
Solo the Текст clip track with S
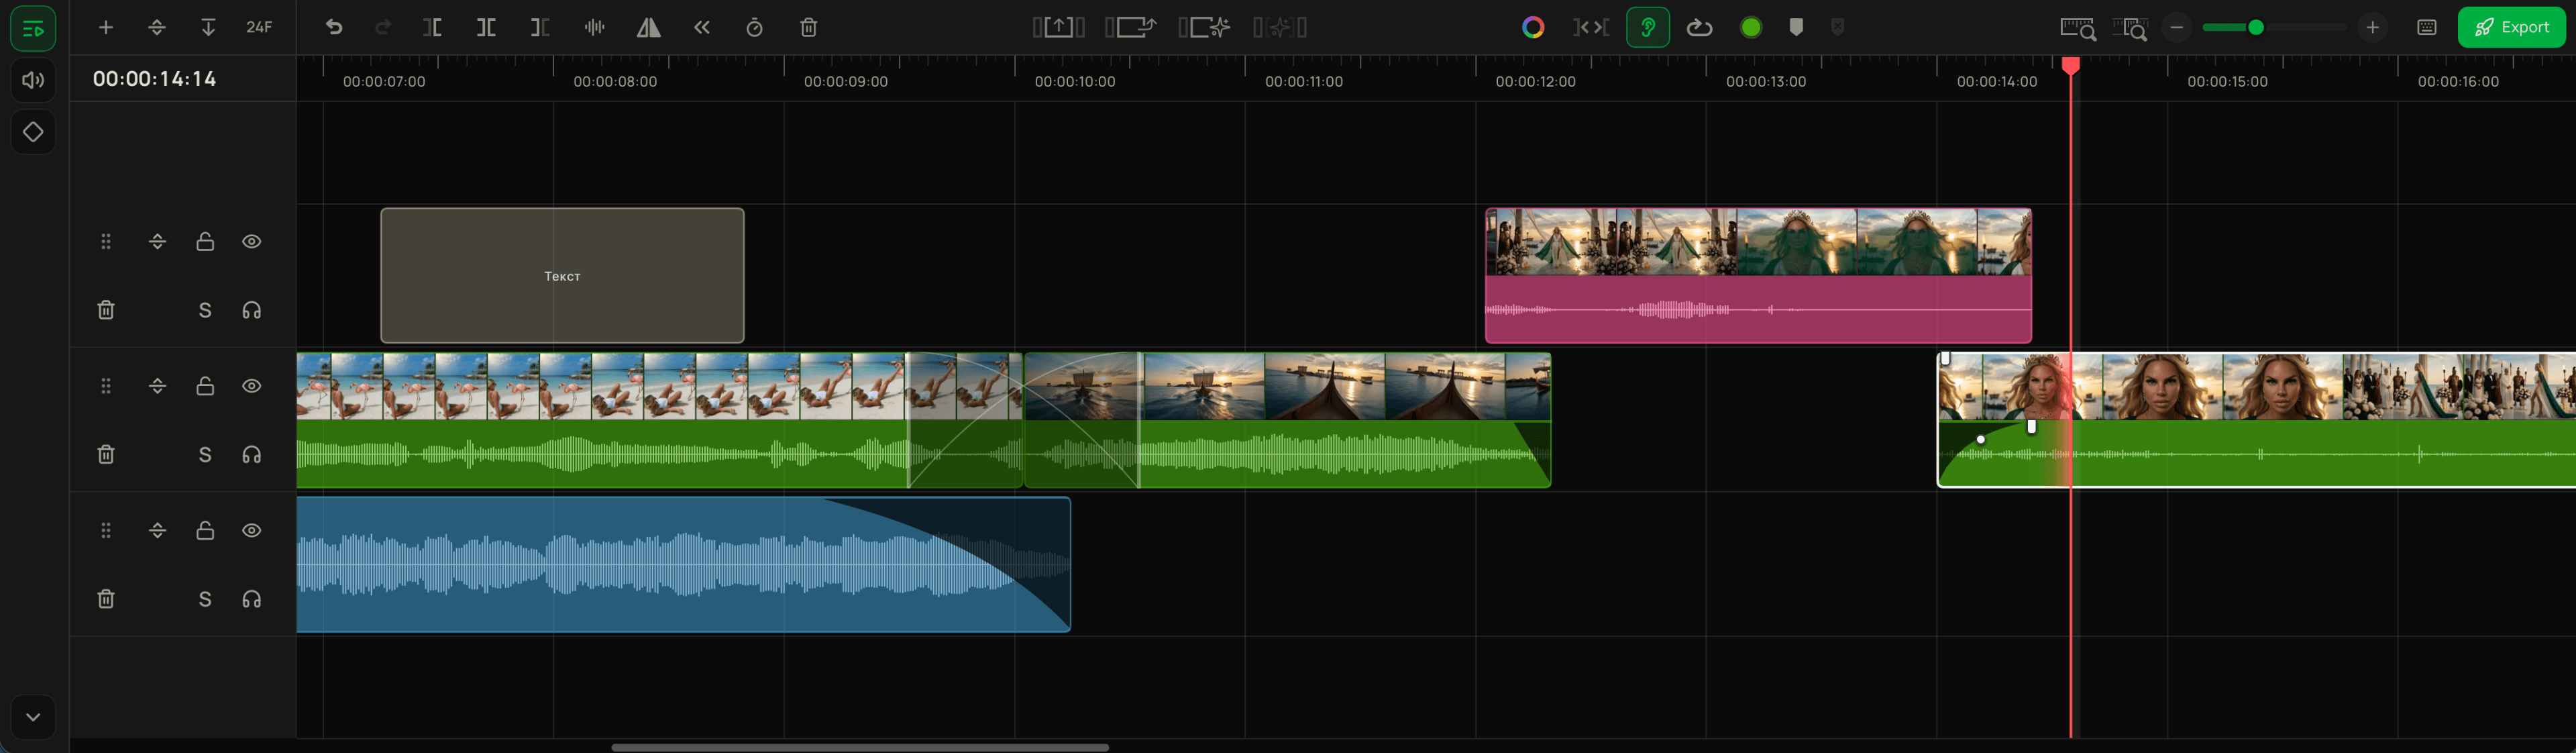[x=205, y=310]
